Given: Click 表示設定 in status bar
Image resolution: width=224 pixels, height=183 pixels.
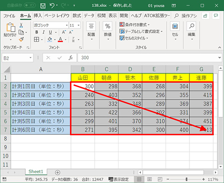Looking at the screenshot, I should pos(119,179).
